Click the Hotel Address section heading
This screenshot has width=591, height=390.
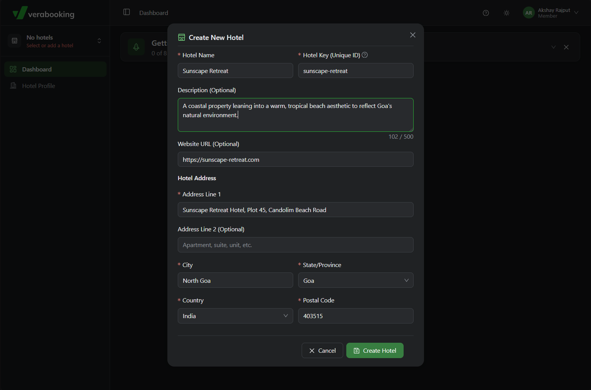point(197,178)
